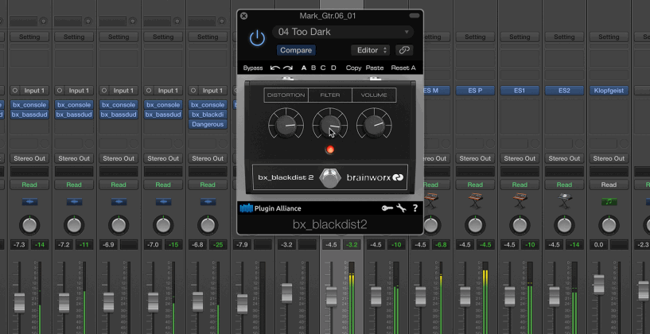
Task: Click the brainworx logo on the pedal
Action: pos(376,178)
